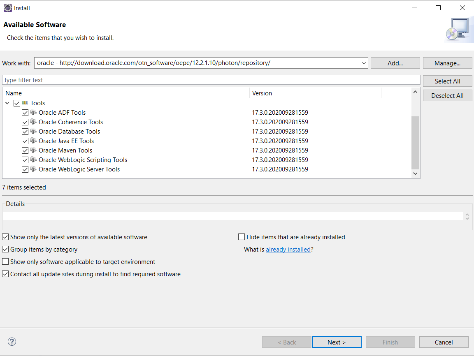Image resolution: width=474 pixels, height=356 pixels.
Task: Select the Oracle ADF Tools row label
Action: [x=62, y=113]
